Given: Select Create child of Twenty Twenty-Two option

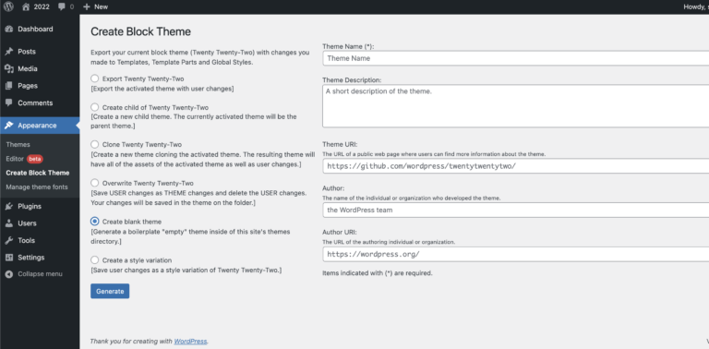Looking at the screenshot, I should coord(94,107).
